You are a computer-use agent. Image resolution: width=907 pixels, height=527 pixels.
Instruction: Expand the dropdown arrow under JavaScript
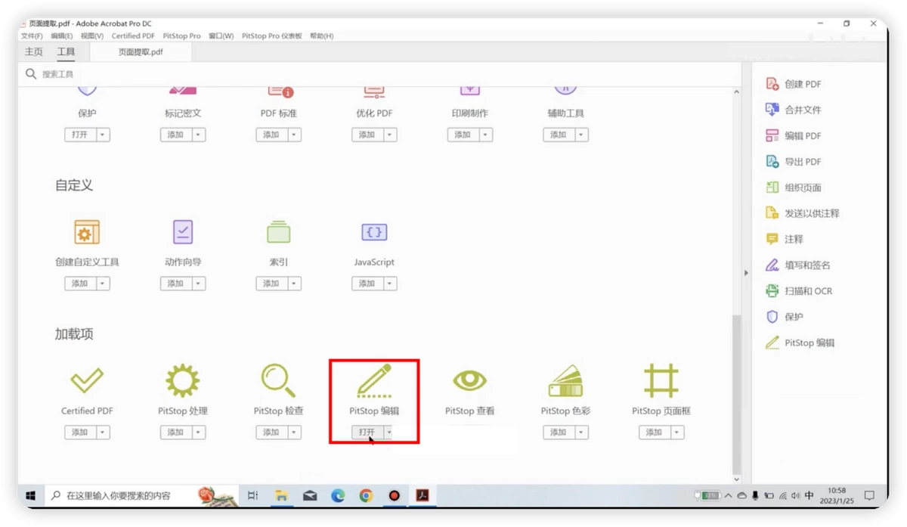click(390, 284)
